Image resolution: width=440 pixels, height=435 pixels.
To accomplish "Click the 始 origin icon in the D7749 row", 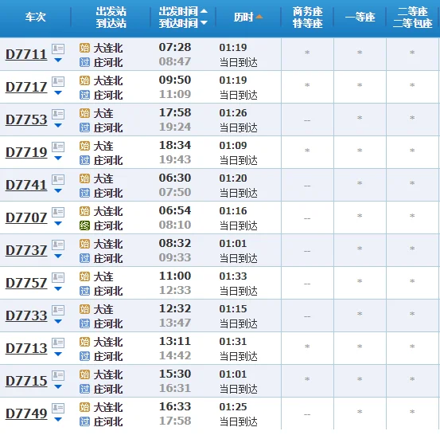I will pyautogui.click(x=84, y=407).
